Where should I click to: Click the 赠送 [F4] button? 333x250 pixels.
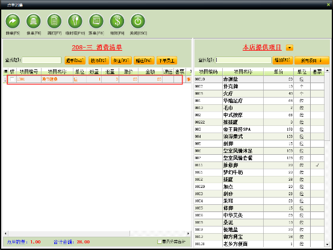pyautogui.click(x=144, y=60)
